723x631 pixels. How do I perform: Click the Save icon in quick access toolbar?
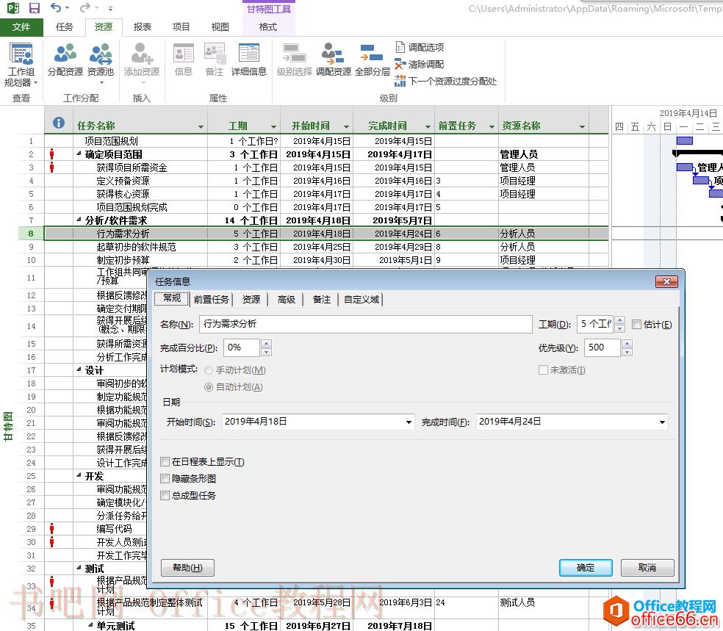(34, 8)
